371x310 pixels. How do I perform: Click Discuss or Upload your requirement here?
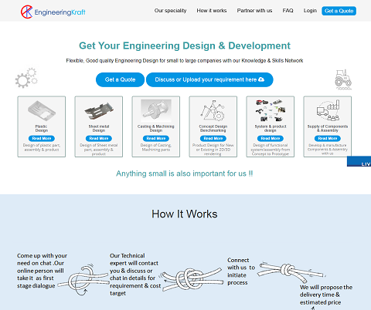tap(209, 79)
